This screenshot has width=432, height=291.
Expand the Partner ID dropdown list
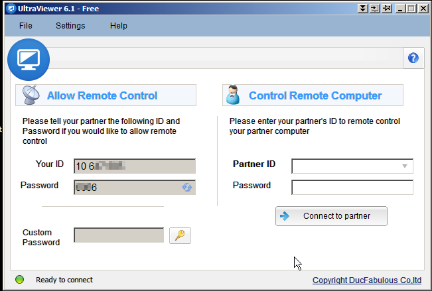405,166
